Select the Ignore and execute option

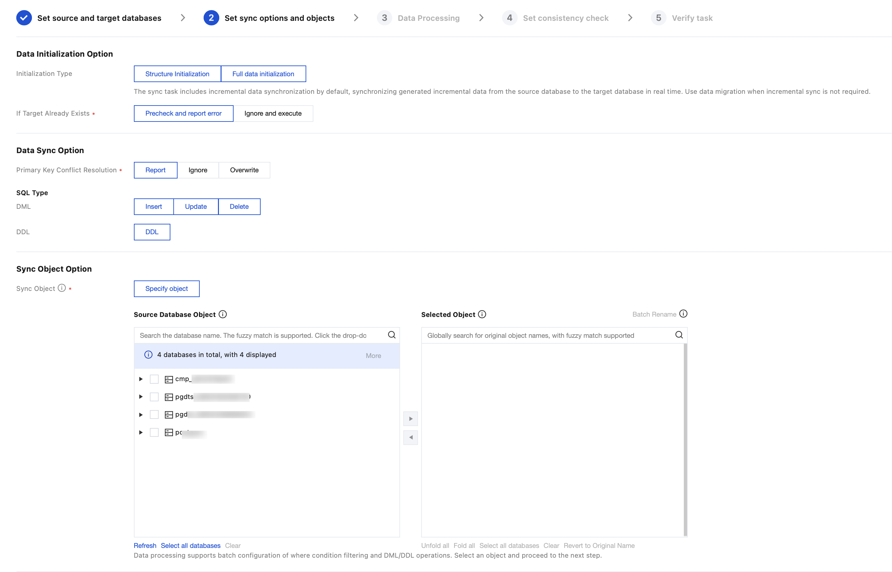click(273, 113)
